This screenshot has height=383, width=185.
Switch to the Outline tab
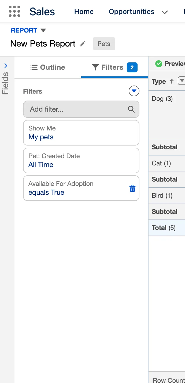(48, 67)
